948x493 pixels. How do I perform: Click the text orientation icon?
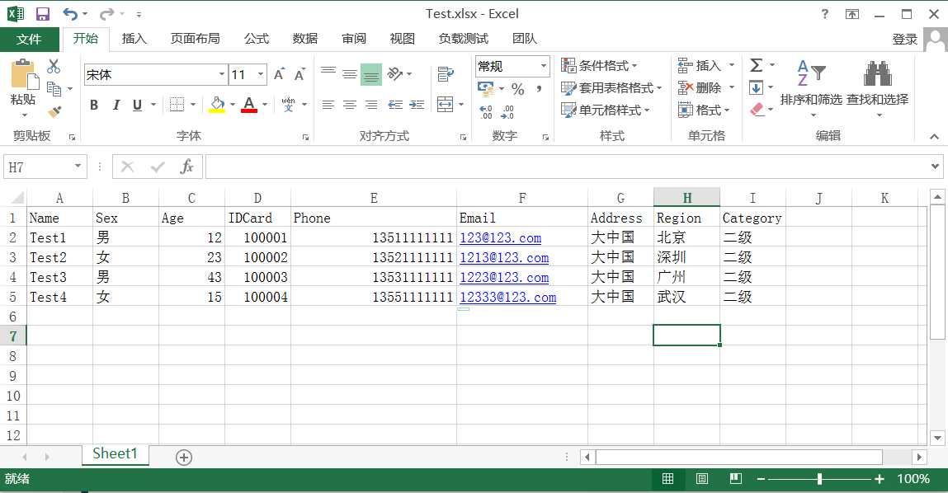tap(395, 73)
